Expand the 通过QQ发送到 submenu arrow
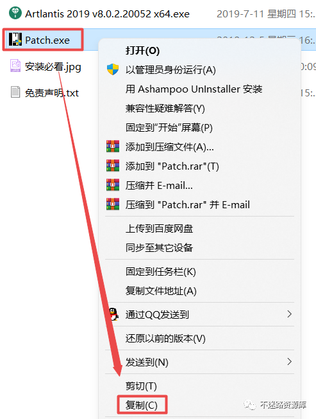This screenshot has width=316, height=419. pos(289,314)
